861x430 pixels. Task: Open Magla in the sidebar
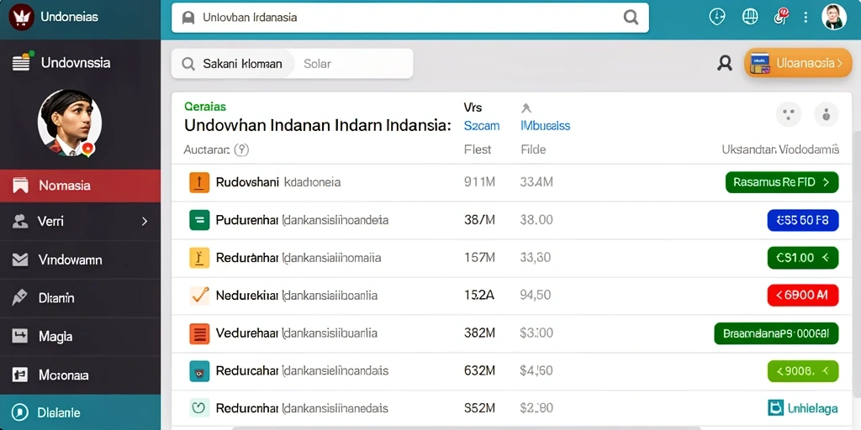tap(80, 336)
